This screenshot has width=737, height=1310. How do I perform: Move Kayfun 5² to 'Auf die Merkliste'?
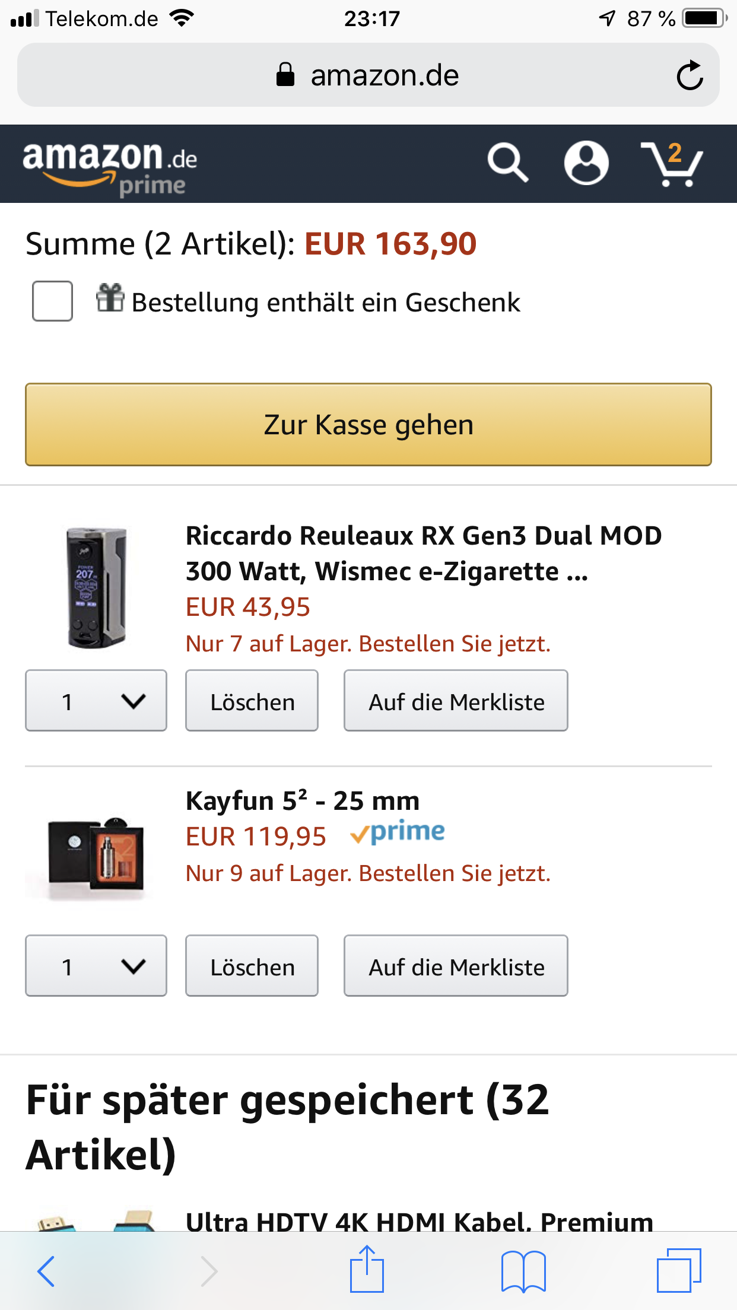[456, 966]
